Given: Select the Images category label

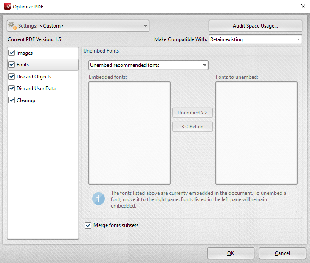Looking at the screenshot, I should (x=25, y=53).
